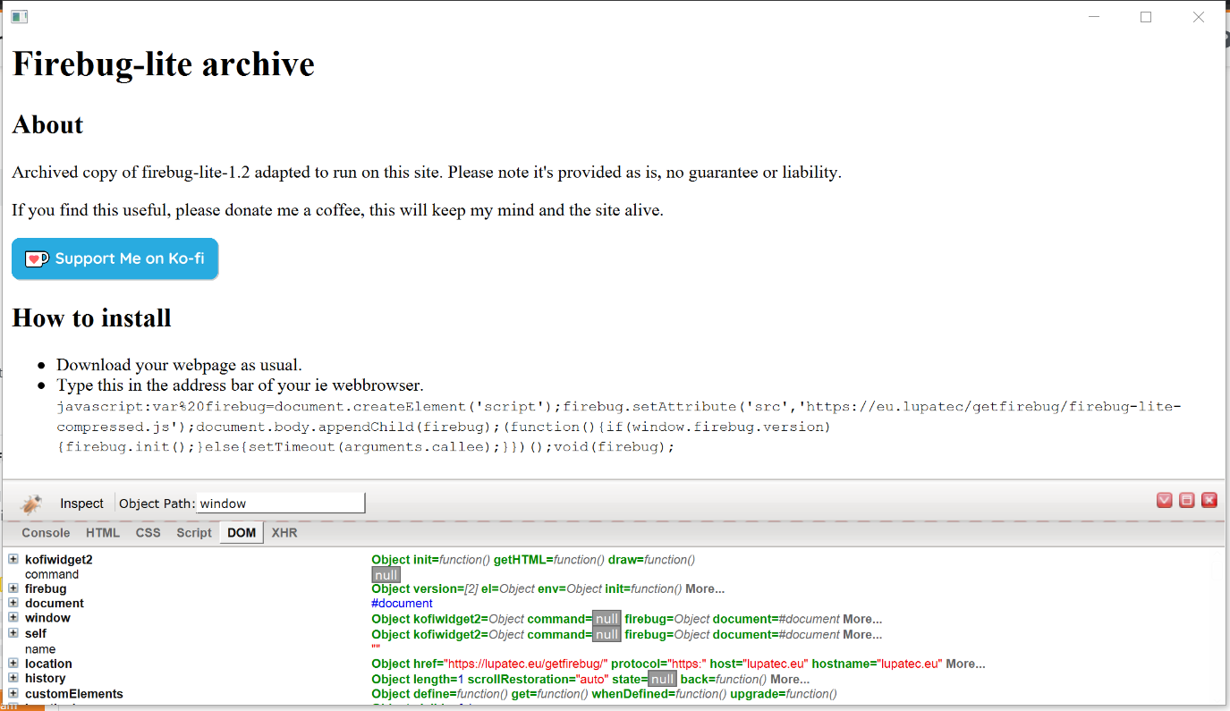
Task: Expand the firebug node
Action: point(13,588)
